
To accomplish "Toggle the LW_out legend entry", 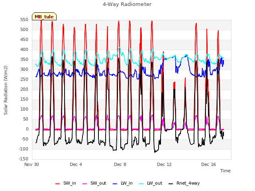I will (151, 183).
